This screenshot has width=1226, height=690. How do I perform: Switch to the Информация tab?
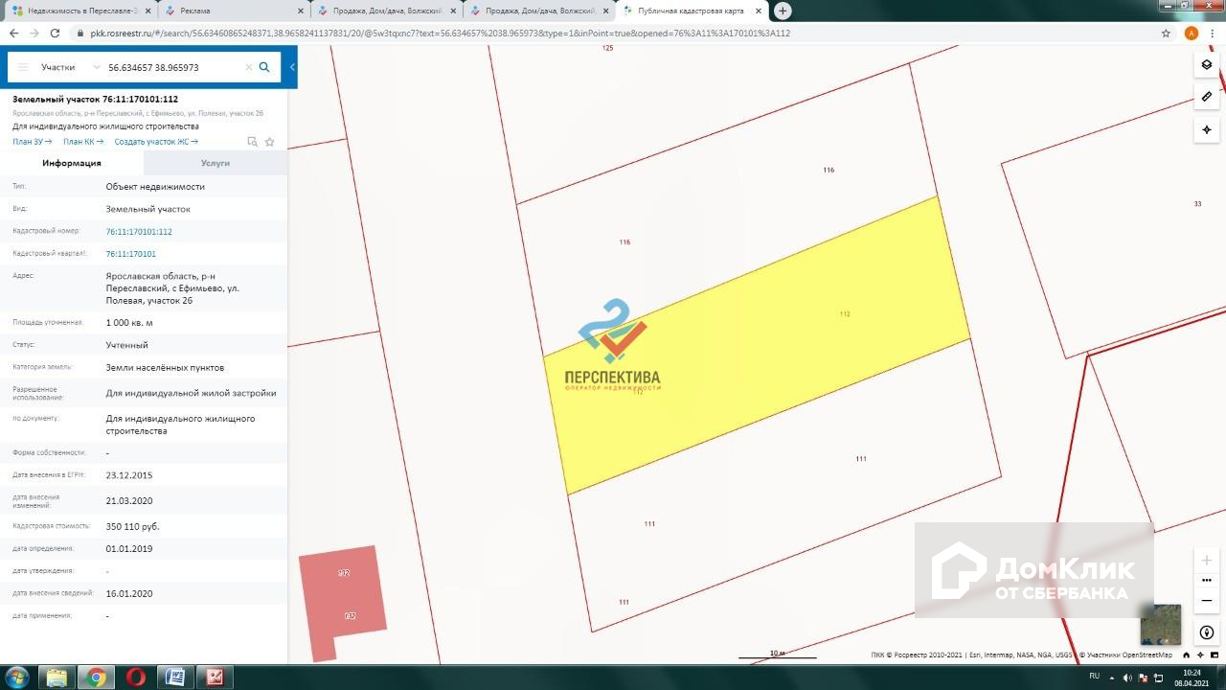[x=72, y=163]
